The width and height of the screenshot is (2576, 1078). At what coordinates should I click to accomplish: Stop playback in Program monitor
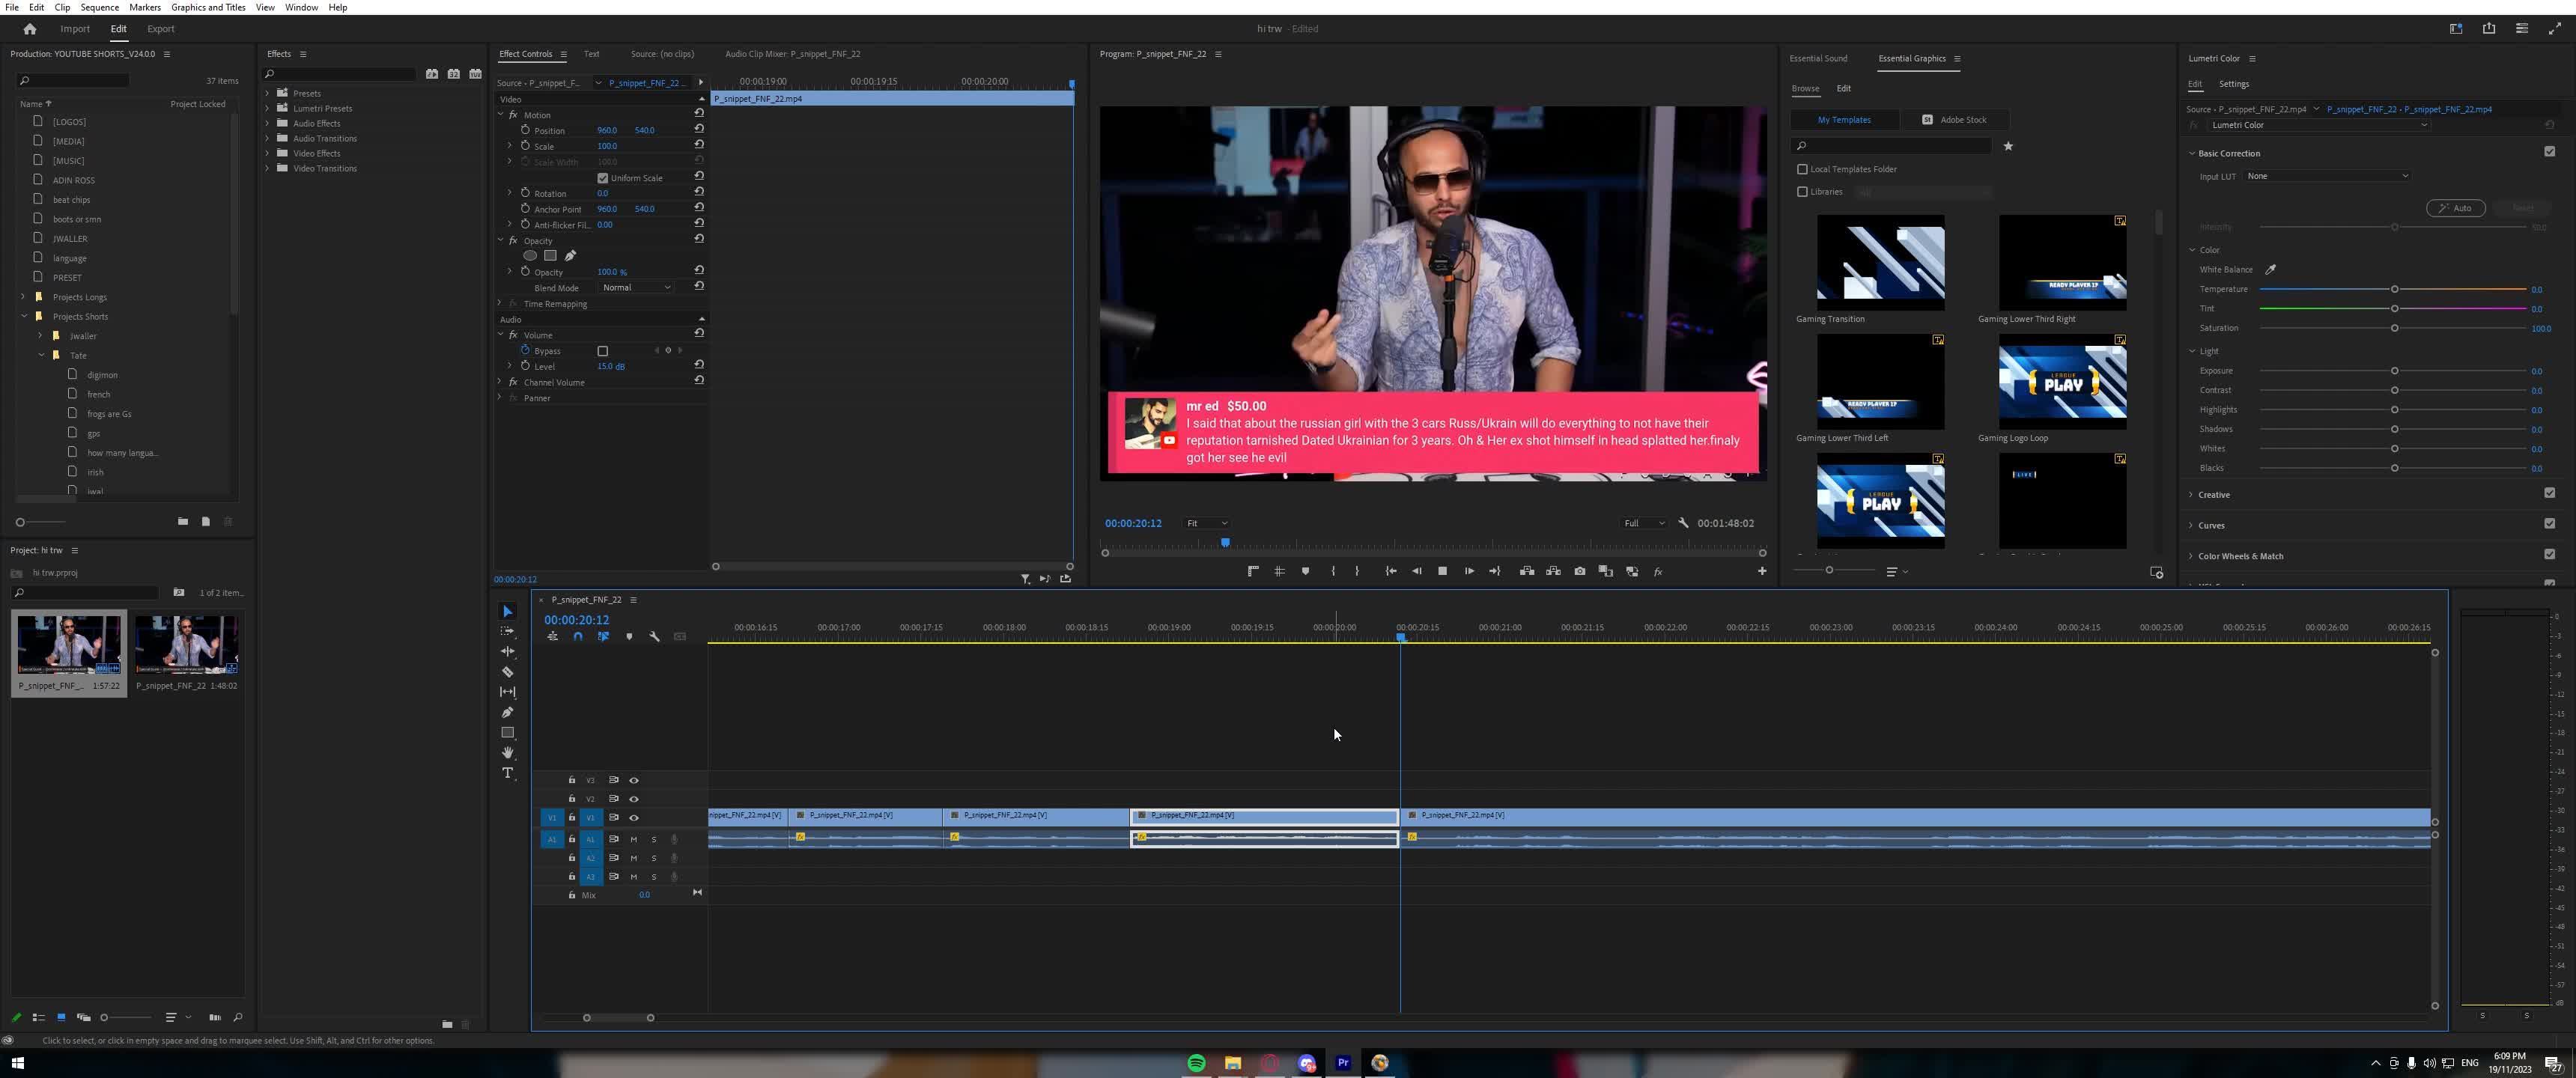pyautogui.click(x=1442, y=571)
